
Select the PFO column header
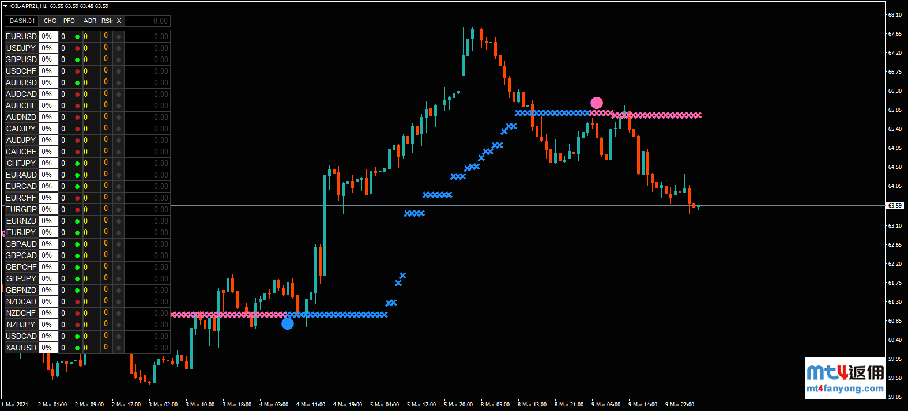click(69, 21)
